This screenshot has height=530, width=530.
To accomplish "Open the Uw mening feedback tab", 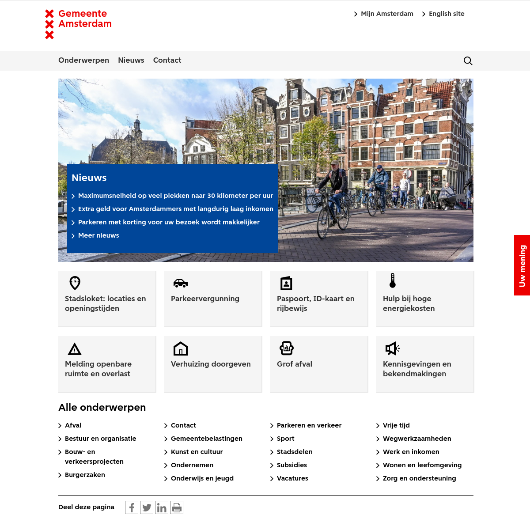I will tap(522, 265).
